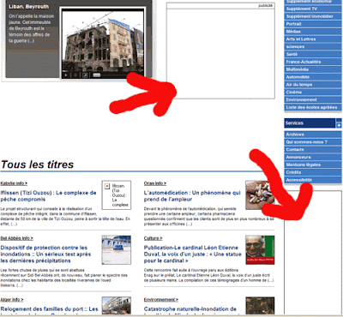Open France-Actualités in the sidebar
343x317 pixels.
tap(313, 62)
